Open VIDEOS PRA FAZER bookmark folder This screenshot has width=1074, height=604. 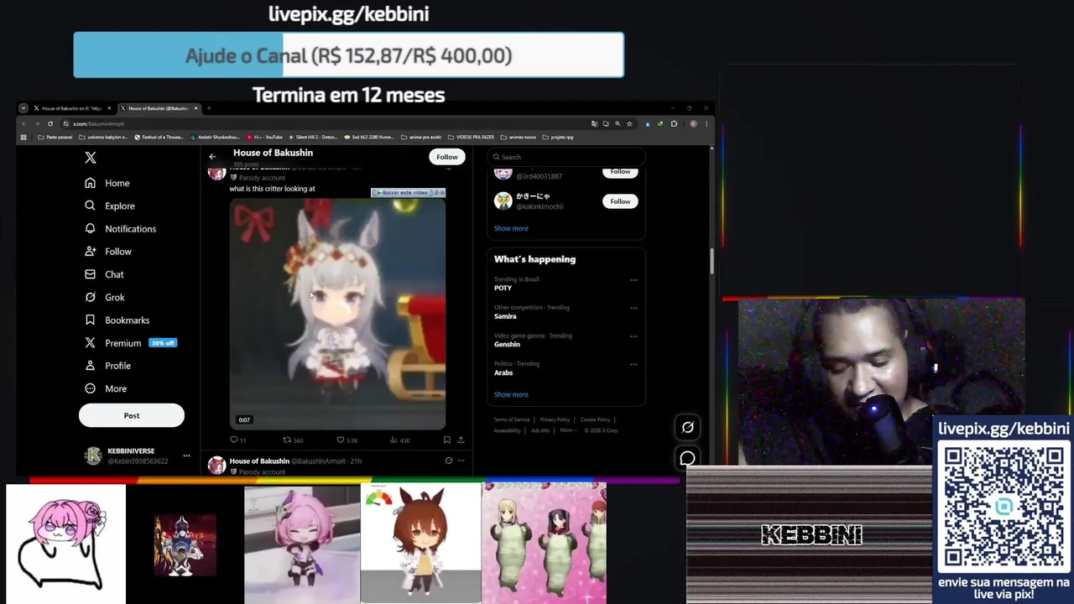pyautogui.click(x=471, y=137)
